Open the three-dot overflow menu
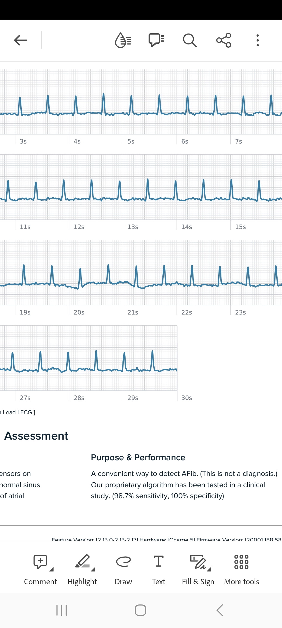This screenshot has width=282, height=628. [x=258, y=40]
